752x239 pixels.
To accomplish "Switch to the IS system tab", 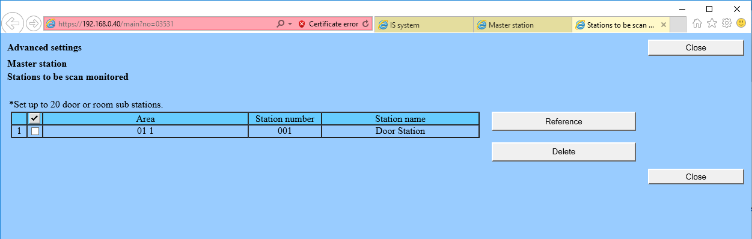I will [x=424, y=25].
